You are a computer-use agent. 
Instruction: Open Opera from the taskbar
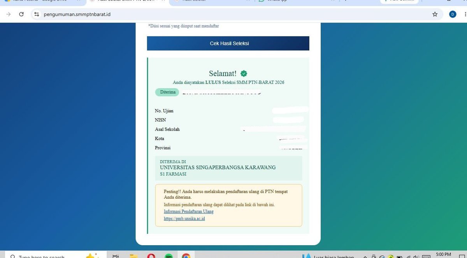pos(151,256)
